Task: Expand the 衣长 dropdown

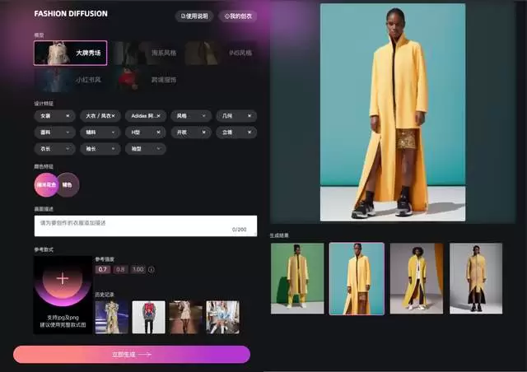Action: pyautogui.click(x=54, y=149)
